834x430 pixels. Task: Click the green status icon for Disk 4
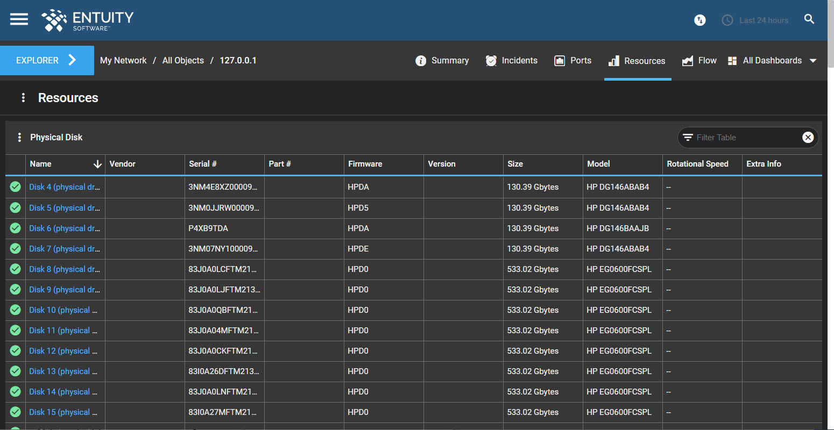pos(16,187)
